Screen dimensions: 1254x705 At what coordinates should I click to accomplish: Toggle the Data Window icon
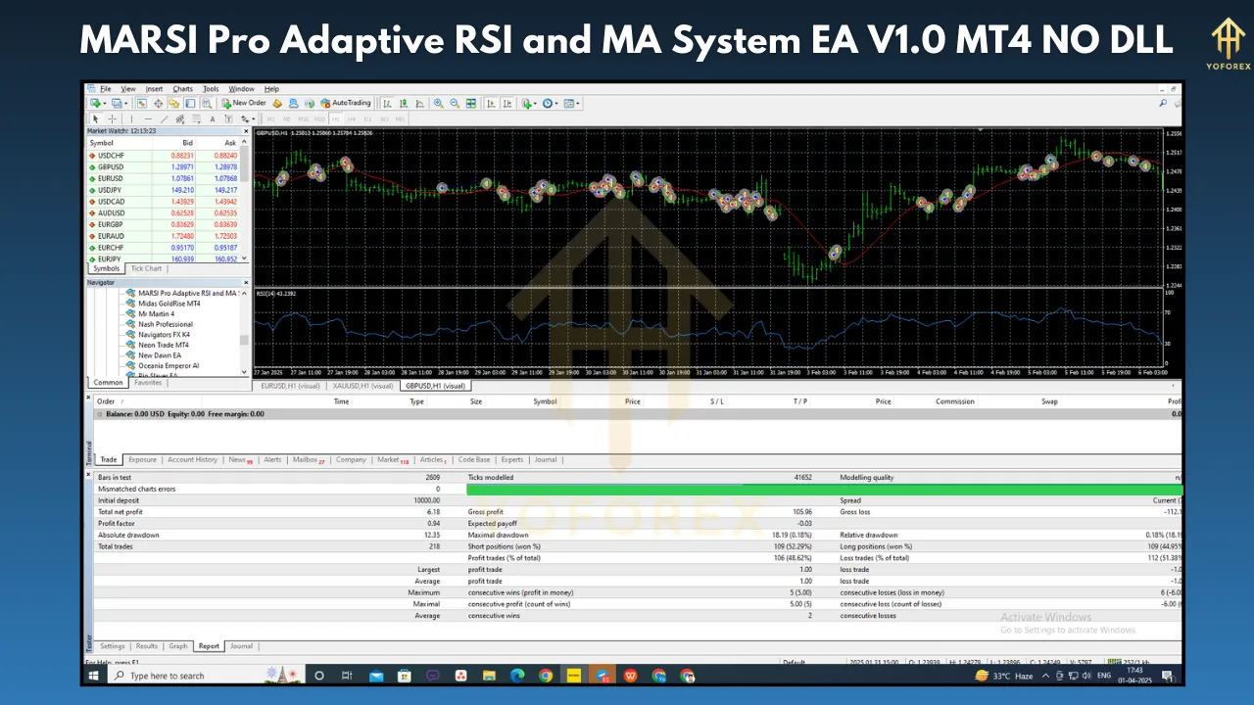tap(158, 103)
